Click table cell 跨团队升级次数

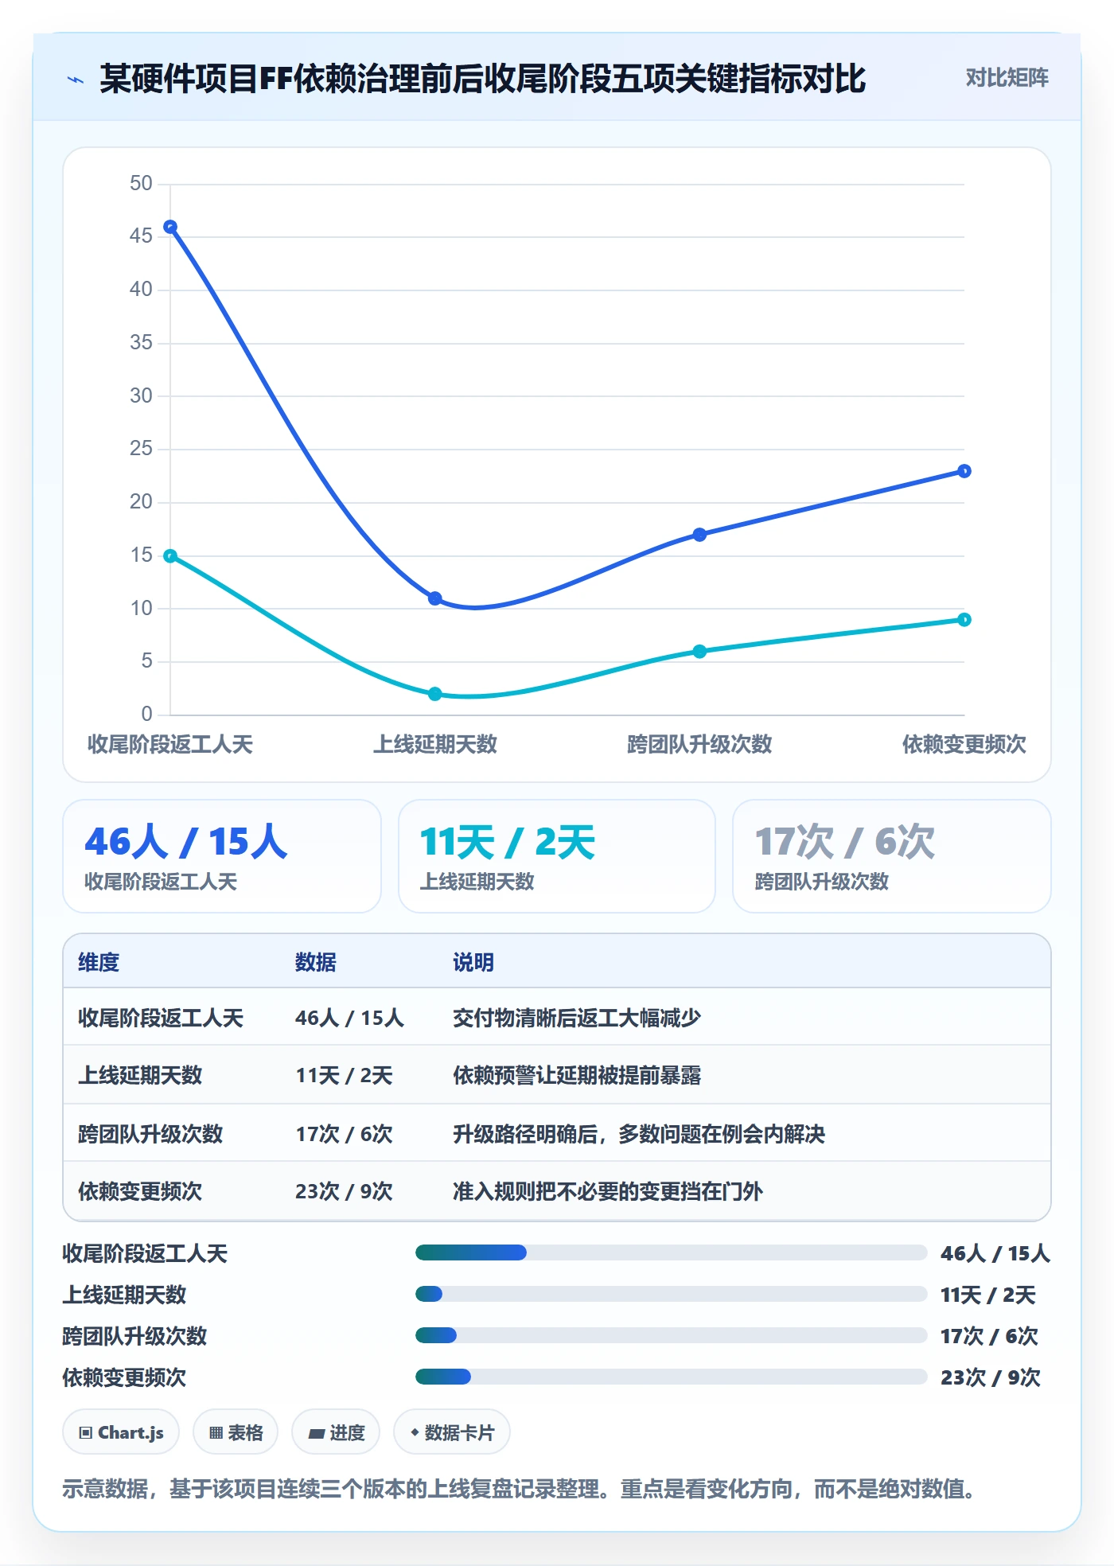(150, 1133)
